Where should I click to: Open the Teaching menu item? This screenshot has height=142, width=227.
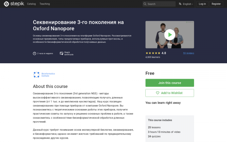click(45, 4)
